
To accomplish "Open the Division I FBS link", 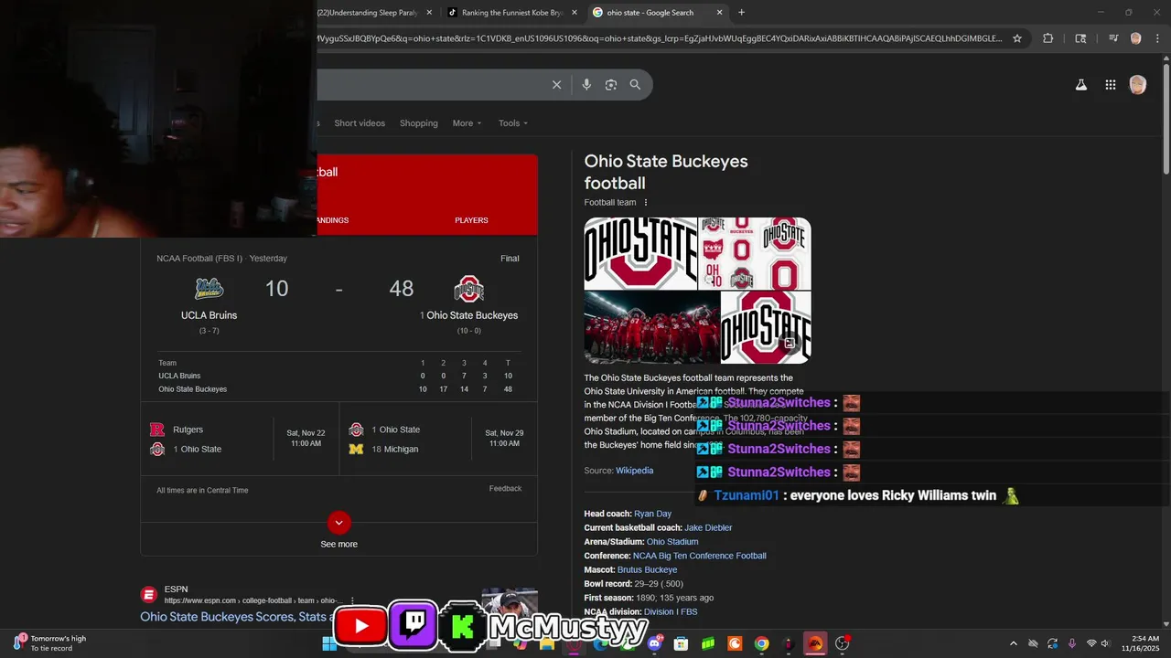I will [x=671, y=611].
